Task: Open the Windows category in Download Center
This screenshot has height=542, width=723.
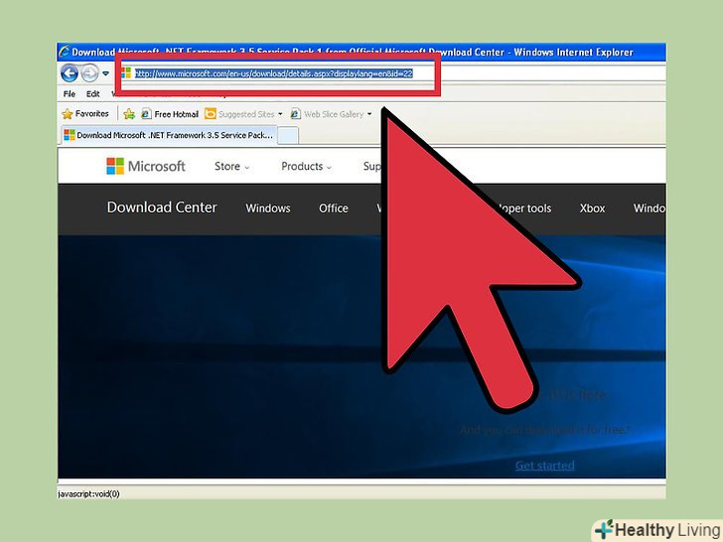Action: point(268,208)
